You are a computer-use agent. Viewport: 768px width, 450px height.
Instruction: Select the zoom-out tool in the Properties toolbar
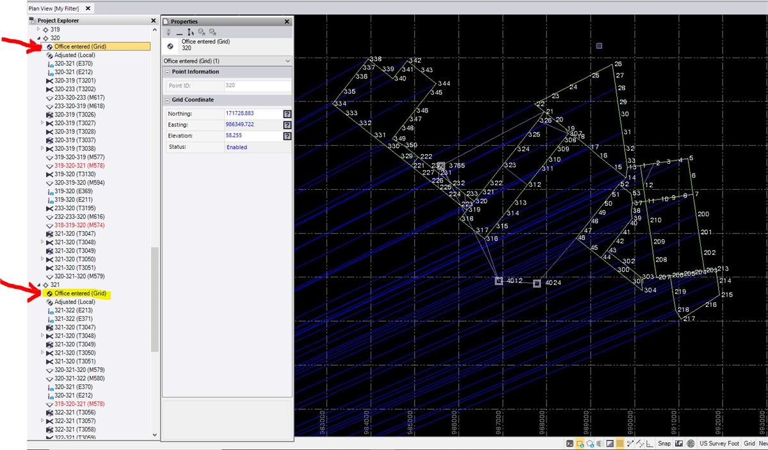(x=213, y=32)
